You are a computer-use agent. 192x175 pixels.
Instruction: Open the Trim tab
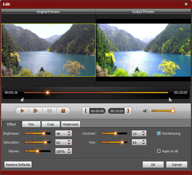point(31,124)
